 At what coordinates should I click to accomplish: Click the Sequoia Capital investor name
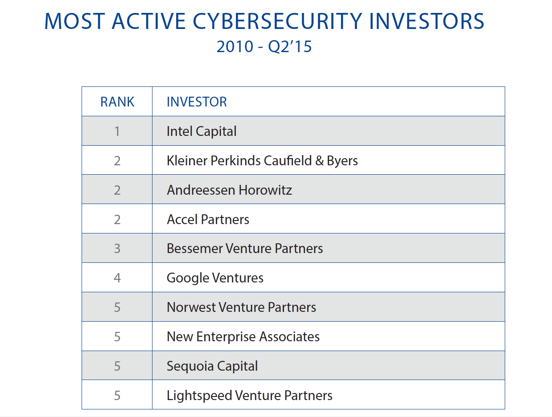point(212,366)
